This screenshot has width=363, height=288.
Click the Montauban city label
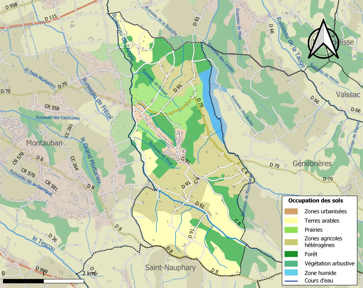coord(44,143)
